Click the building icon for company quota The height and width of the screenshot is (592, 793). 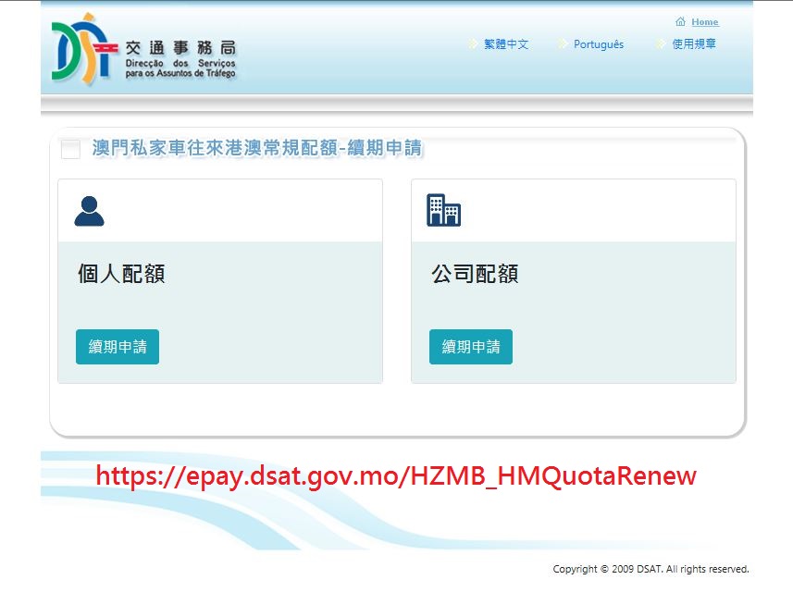(x=443, y=211)
